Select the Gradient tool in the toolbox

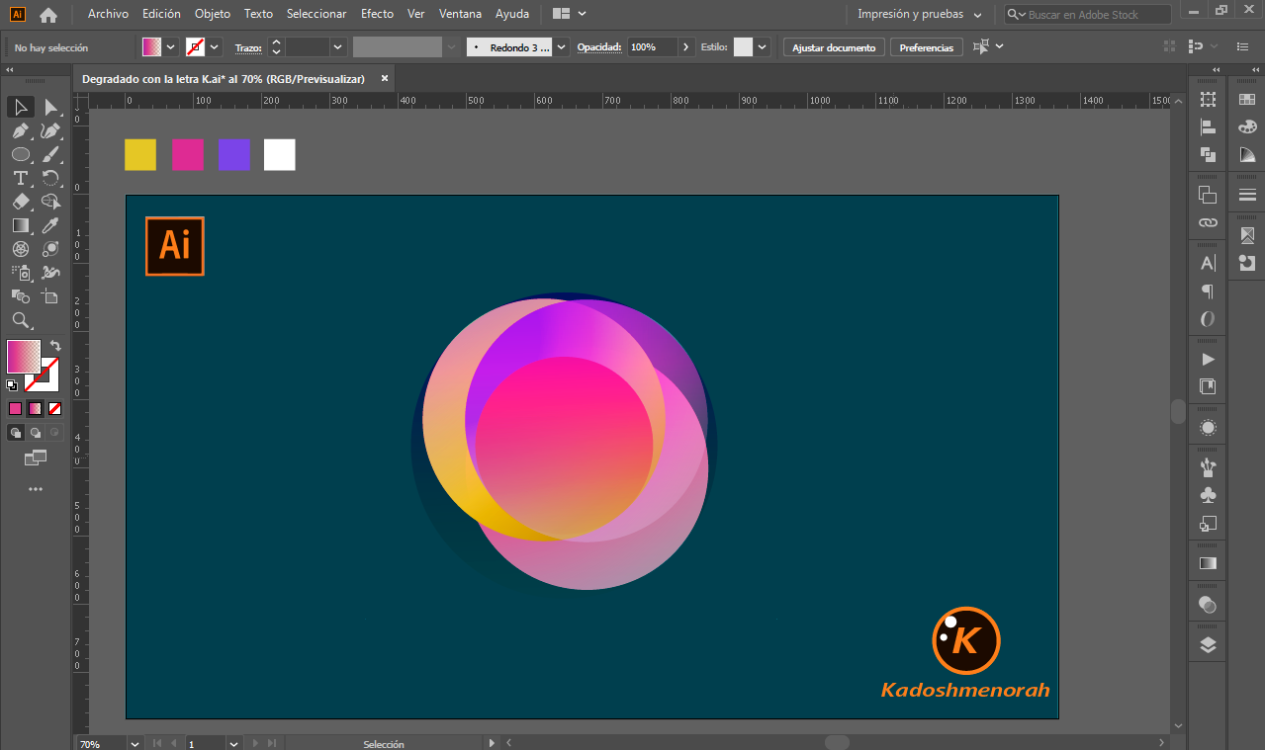[21, 225]
